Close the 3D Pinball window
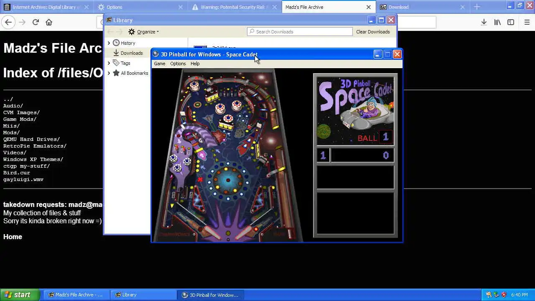535x301 pixels. coord(397,54)
